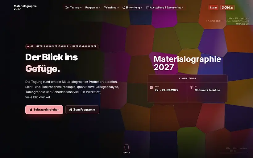Click the calendar icon in Zum Programm

point(71,110)
